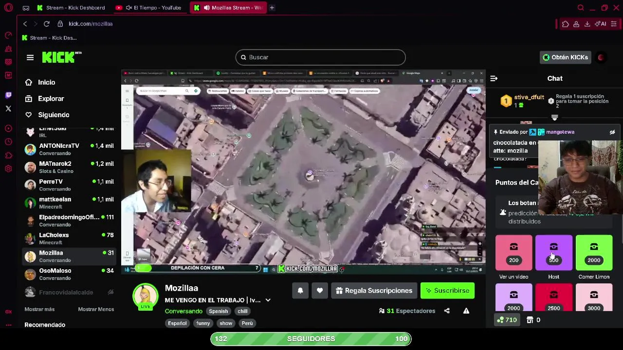
Task: Click Mostrar más in the following list
Action: pos(39,309)
